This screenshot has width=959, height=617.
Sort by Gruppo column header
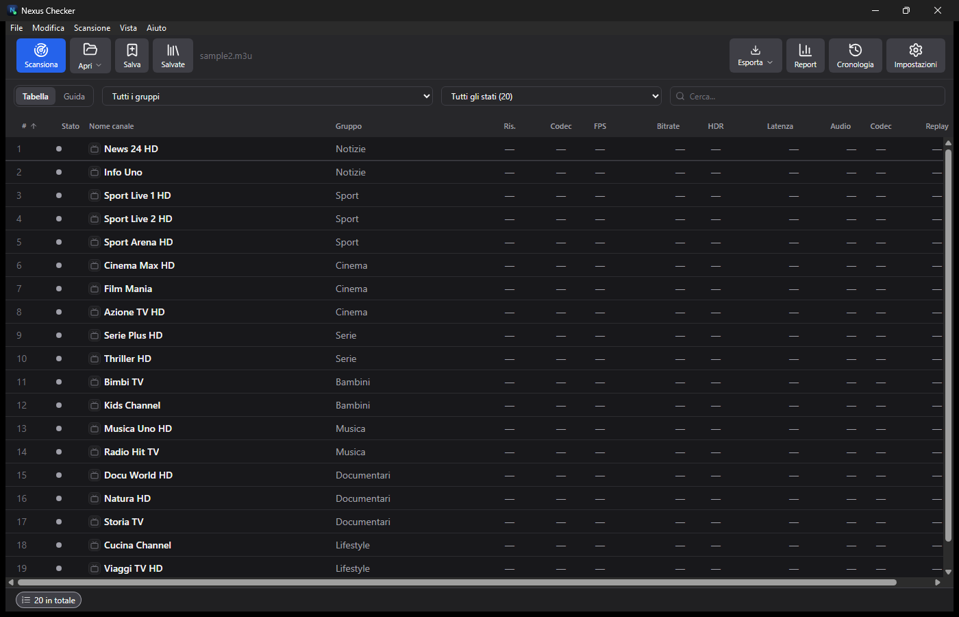349,126
